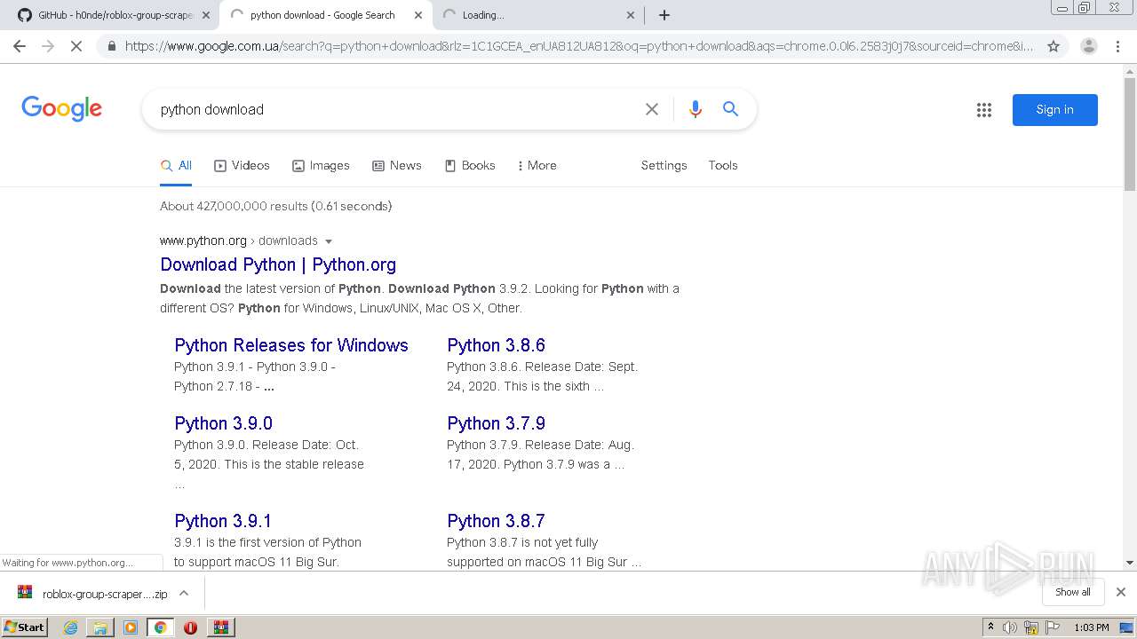Viewport: 1137px width, 639px height.
Task: Switch to Videos results
Action: [x=242, y=166]
